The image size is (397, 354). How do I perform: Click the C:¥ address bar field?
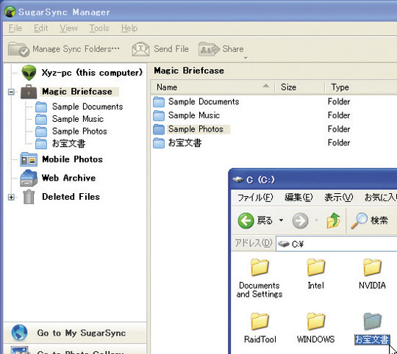tap(337, 244)
